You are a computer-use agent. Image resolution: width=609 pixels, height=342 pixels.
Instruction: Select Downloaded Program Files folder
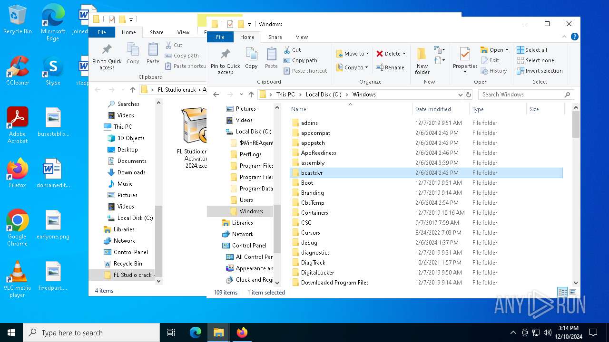pos(334,283)
